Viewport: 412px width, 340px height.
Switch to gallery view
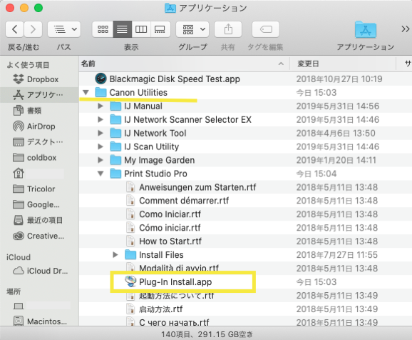click(160, 29)
